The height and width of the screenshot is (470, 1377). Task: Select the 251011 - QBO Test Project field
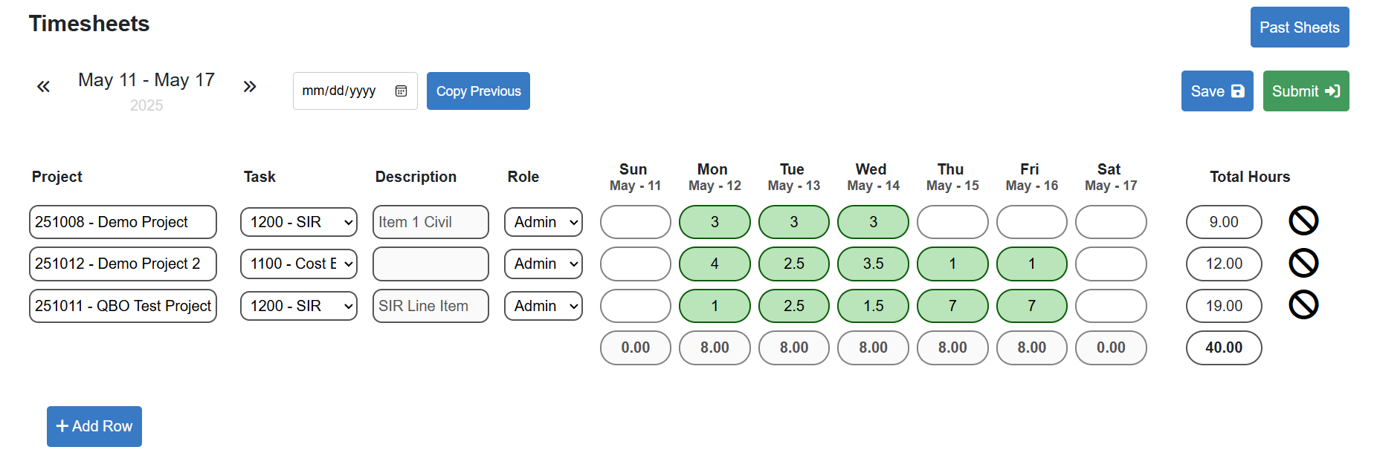(x=123, y=306)
